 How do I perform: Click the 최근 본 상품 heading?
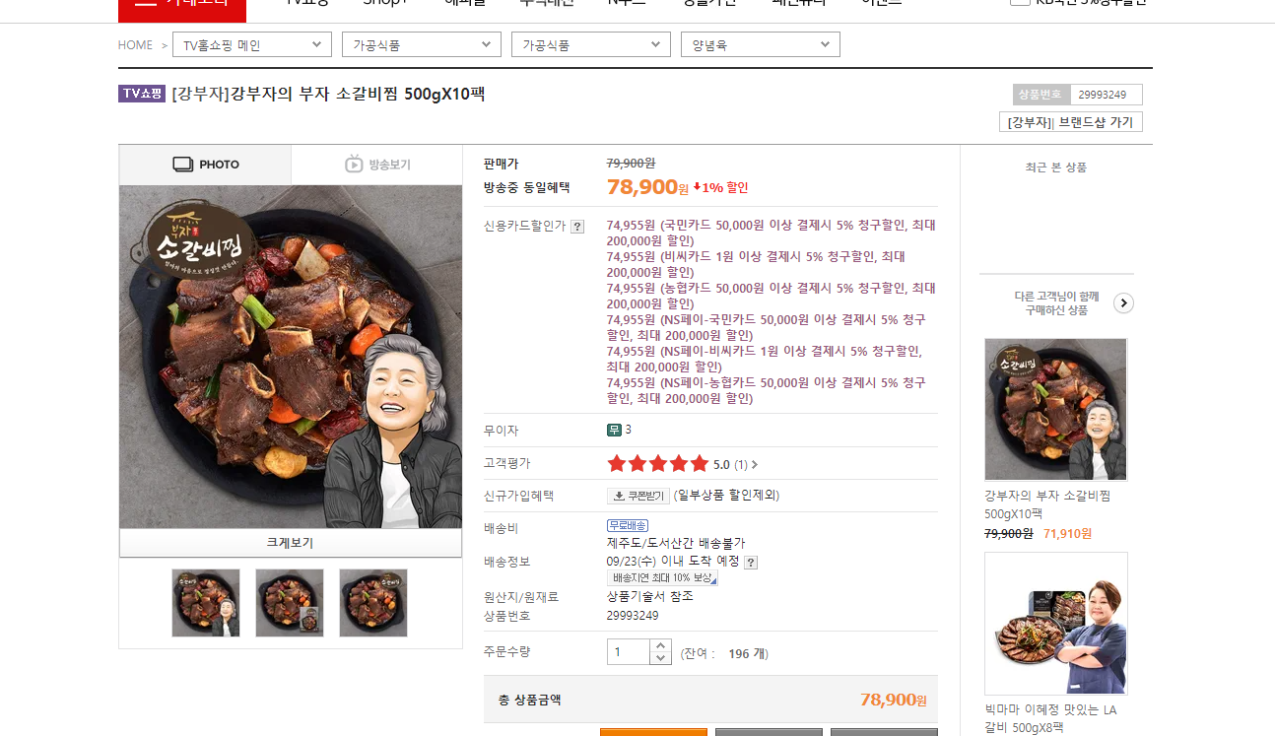click(x=1056, y=167)
